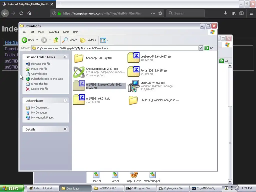Open the File menu
This screenshot has height=192, width=256.
click(x=23, y=32)
